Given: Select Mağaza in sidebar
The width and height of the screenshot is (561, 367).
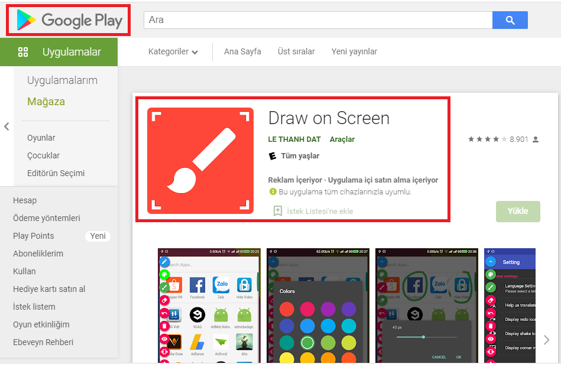Looking at the screenshot, I should pos(46,102).
